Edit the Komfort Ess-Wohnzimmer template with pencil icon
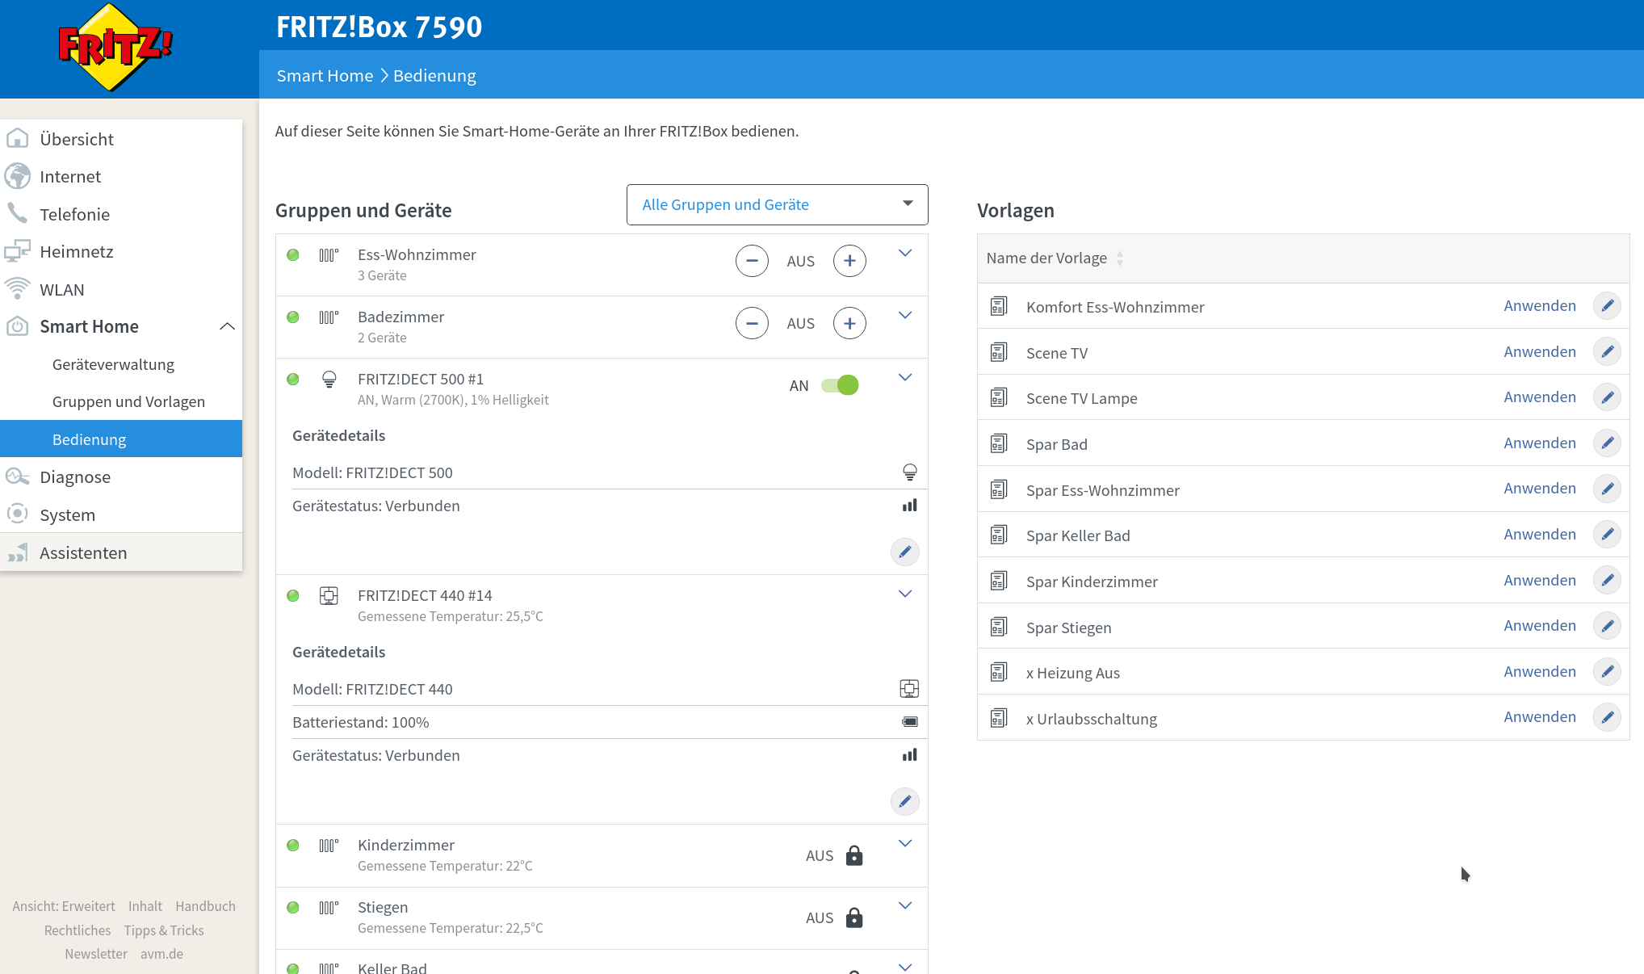This screenshot has height=974, width=1644. pos(1607,306)
